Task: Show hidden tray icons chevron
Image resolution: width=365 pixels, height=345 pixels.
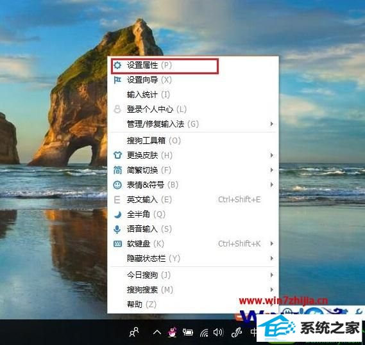Action: [x=157, y=332]
